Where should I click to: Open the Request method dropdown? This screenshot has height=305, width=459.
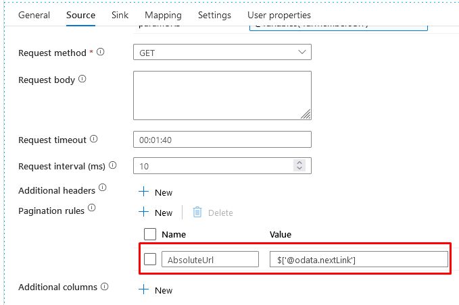pyautogui.click(x=222, y=52)
